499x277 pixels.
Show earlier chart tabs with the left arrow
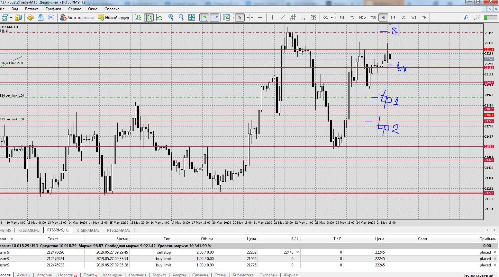tap(488, 230)
